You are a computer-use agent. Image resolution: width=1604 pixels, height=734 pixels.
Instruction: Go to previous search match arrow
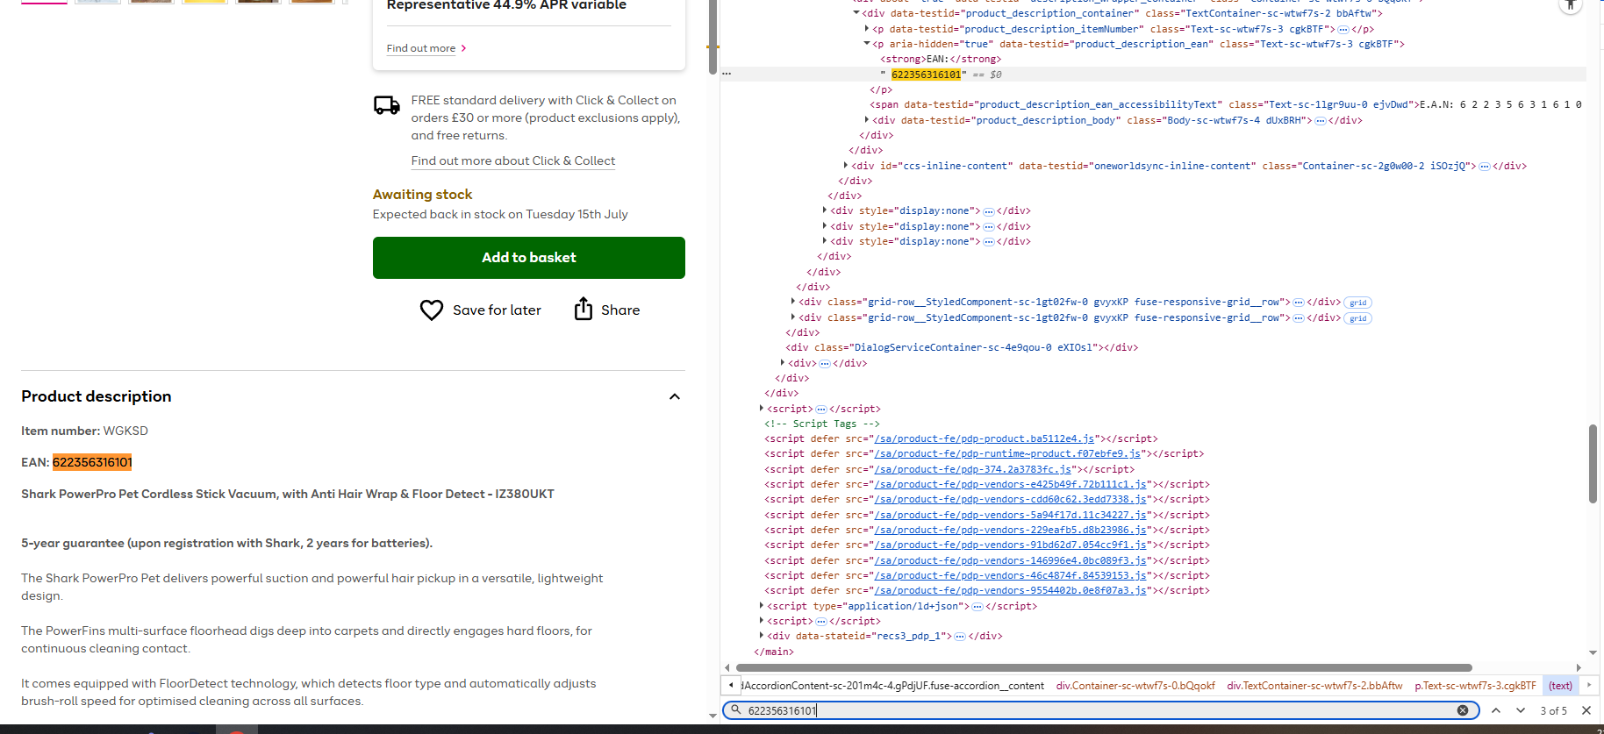click(x=1496, y=710)
